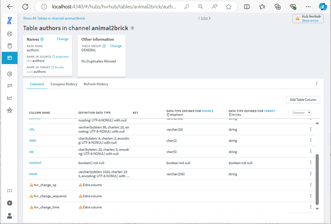331x224 pixels.
Task: Open the row menu for hvr_change_sequence
Action: pyautogui.click(x=311, y=196)
